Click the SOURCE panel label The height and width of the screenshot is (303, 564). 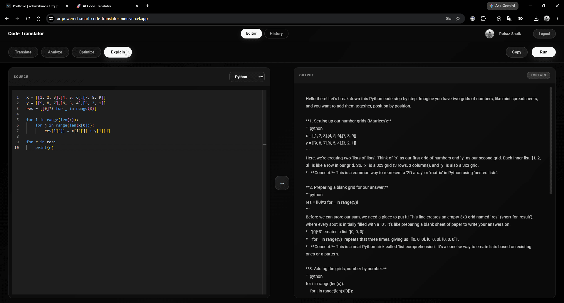pos(21,77)
